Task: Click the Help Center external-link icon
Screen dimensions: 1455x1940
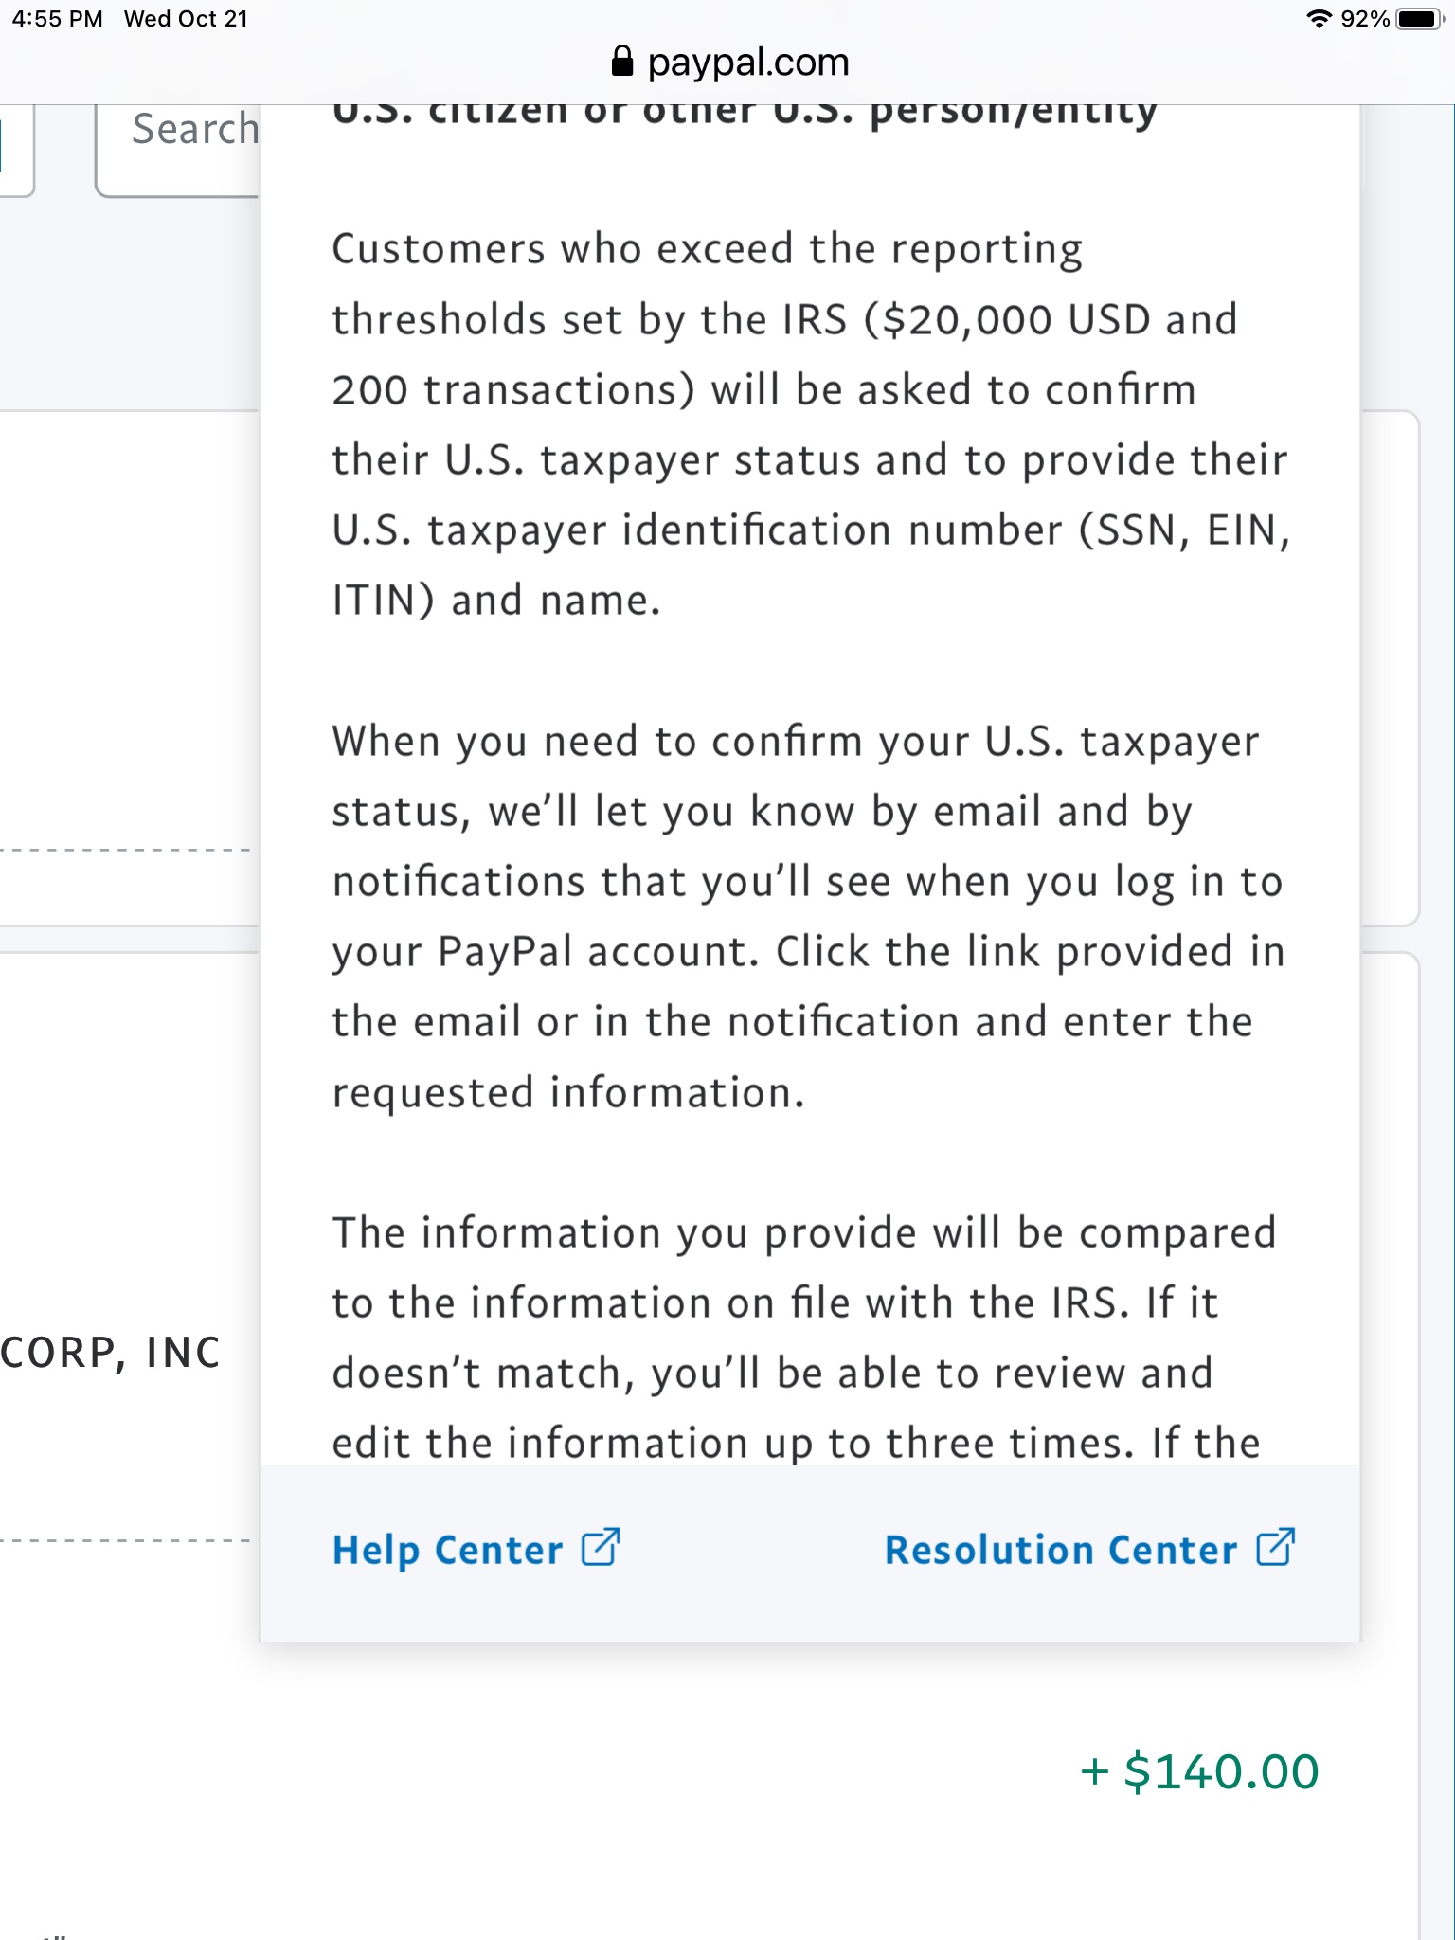Action: tap(601, 1548)
